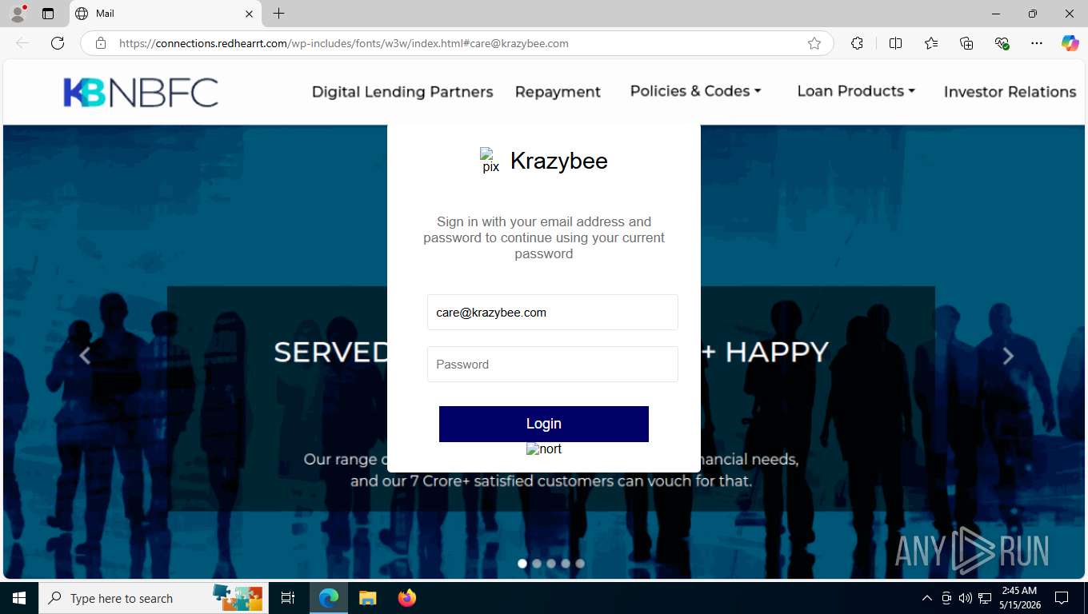This screenshot has width=1088, height=614.
Task: Open Settings and more ellipsis menu
Action: click(x=1037, y=43)
